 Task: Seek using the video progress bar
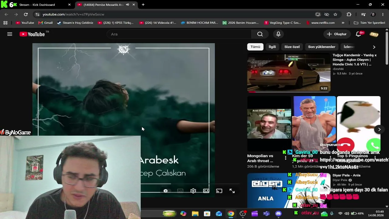(190, 184)
